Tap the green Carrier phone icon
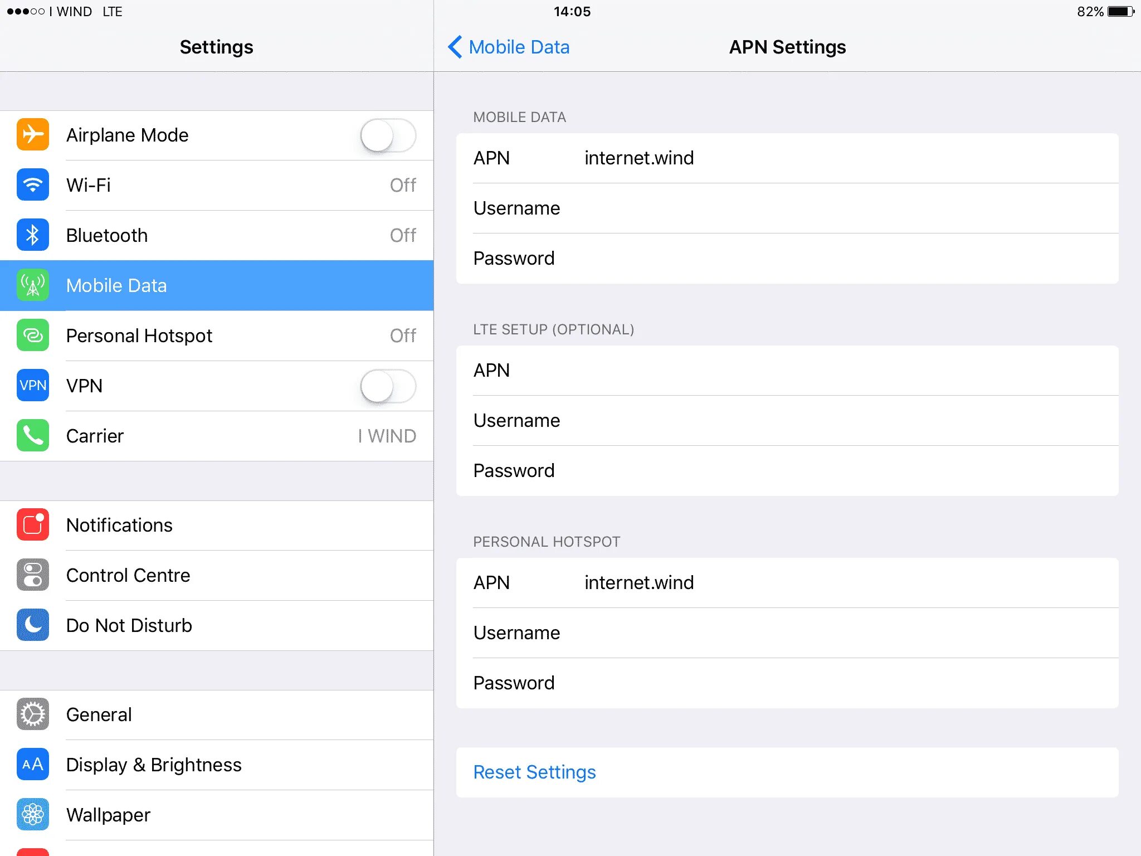 point(33,436)
